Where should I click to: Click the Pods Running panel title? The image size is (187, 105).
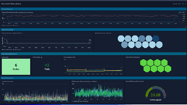36,57
